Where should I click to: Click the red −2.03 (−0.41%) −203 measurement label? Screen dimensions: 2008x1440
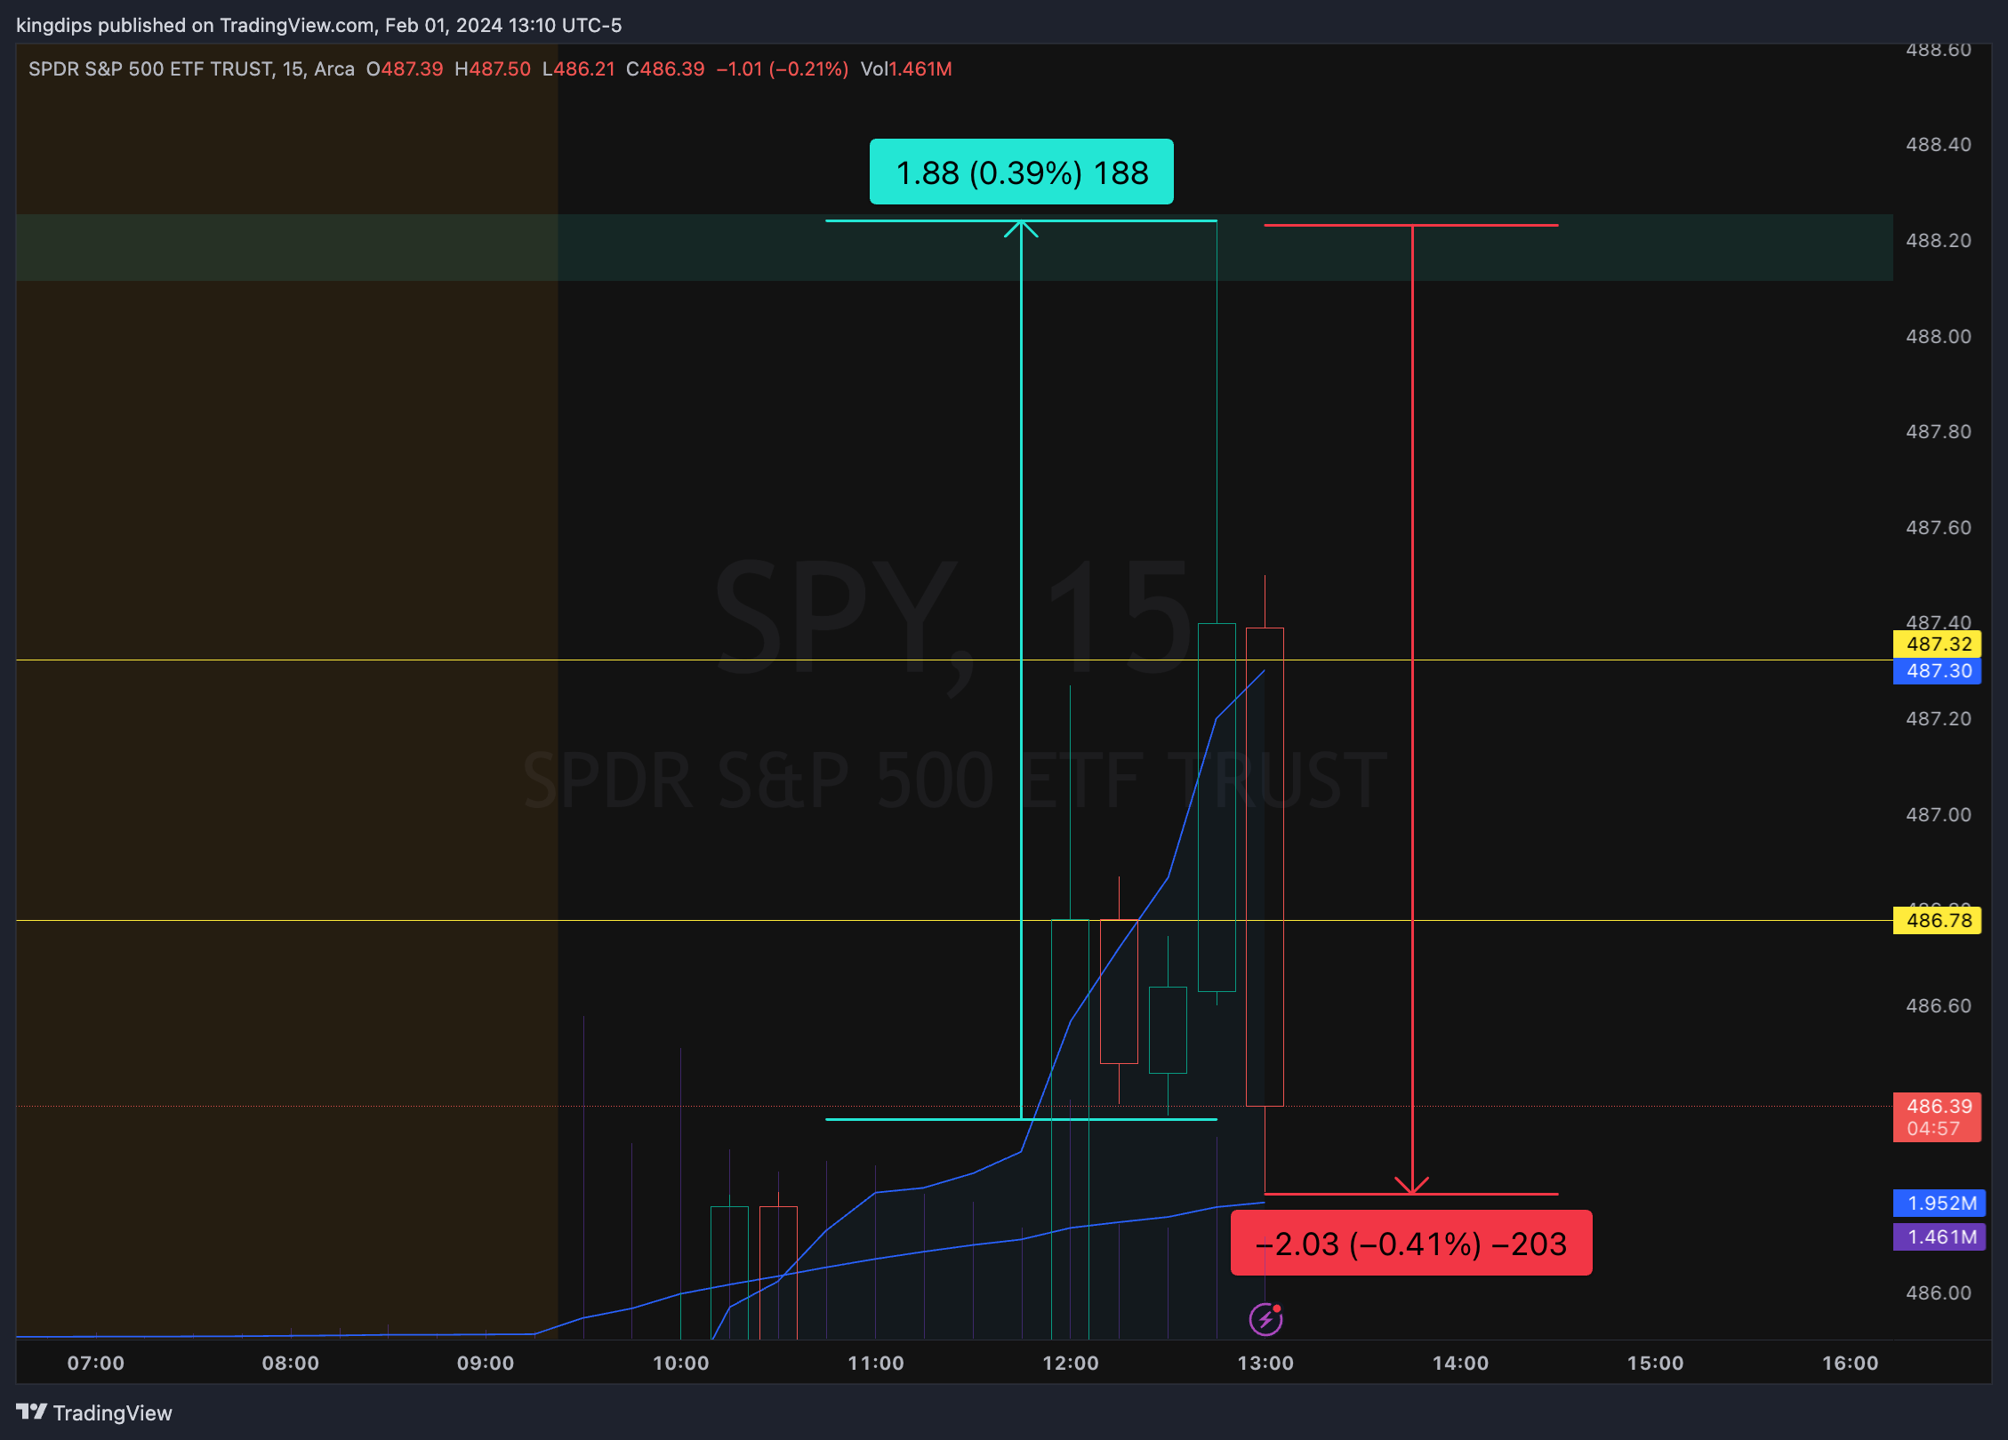point(1411,1243)
